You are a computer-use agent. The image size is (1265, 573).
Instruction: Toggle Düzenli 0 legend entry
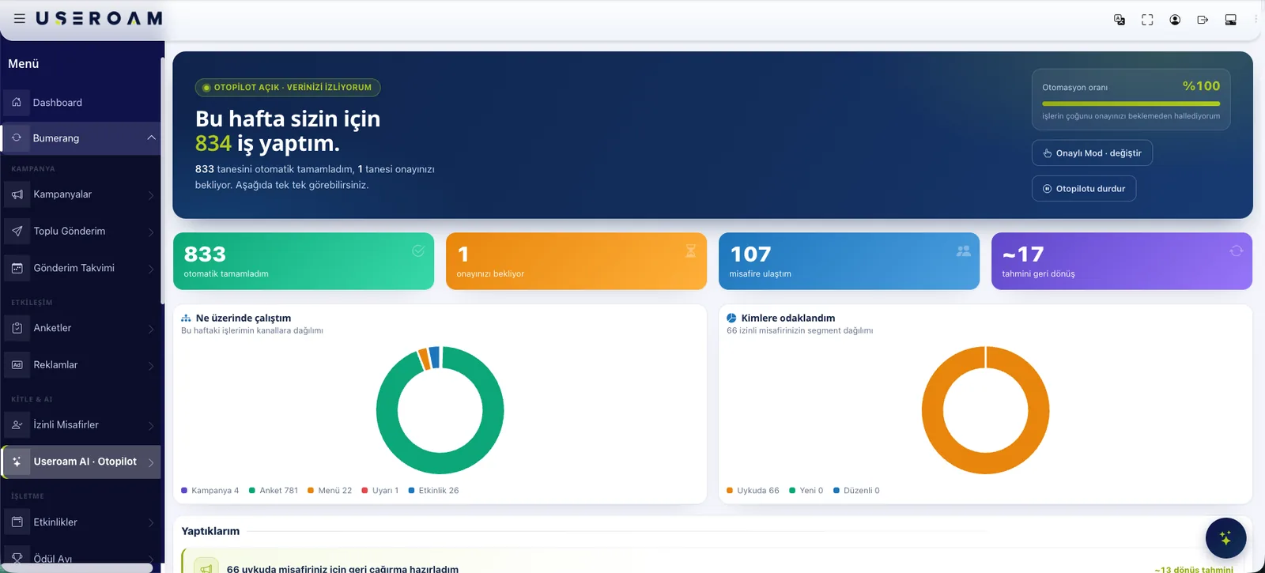click(856, 491)
